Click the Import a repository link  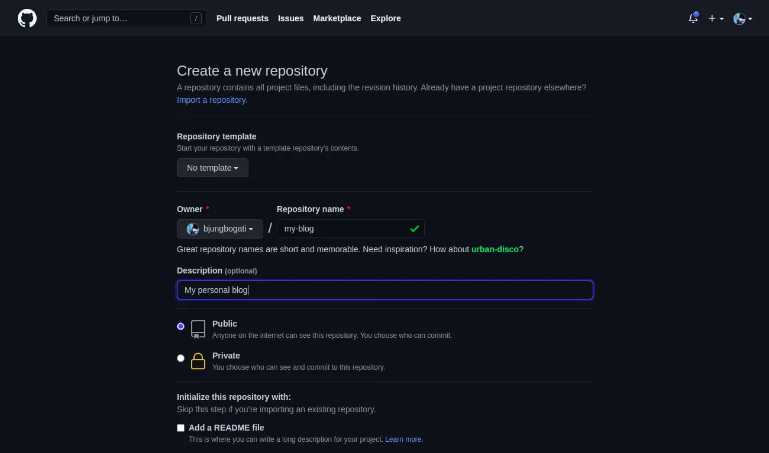(212, 100)
